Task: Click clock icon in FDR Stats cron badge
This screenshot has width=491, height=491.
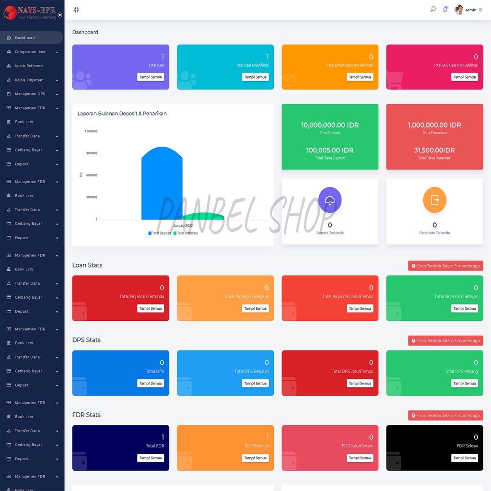Action: coord(413,416)
